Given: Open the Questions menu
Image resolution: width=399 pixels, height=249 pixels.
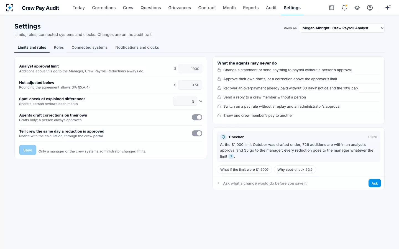Looking at the screenshot, I should pyautogui.click(x=151, y=8).
